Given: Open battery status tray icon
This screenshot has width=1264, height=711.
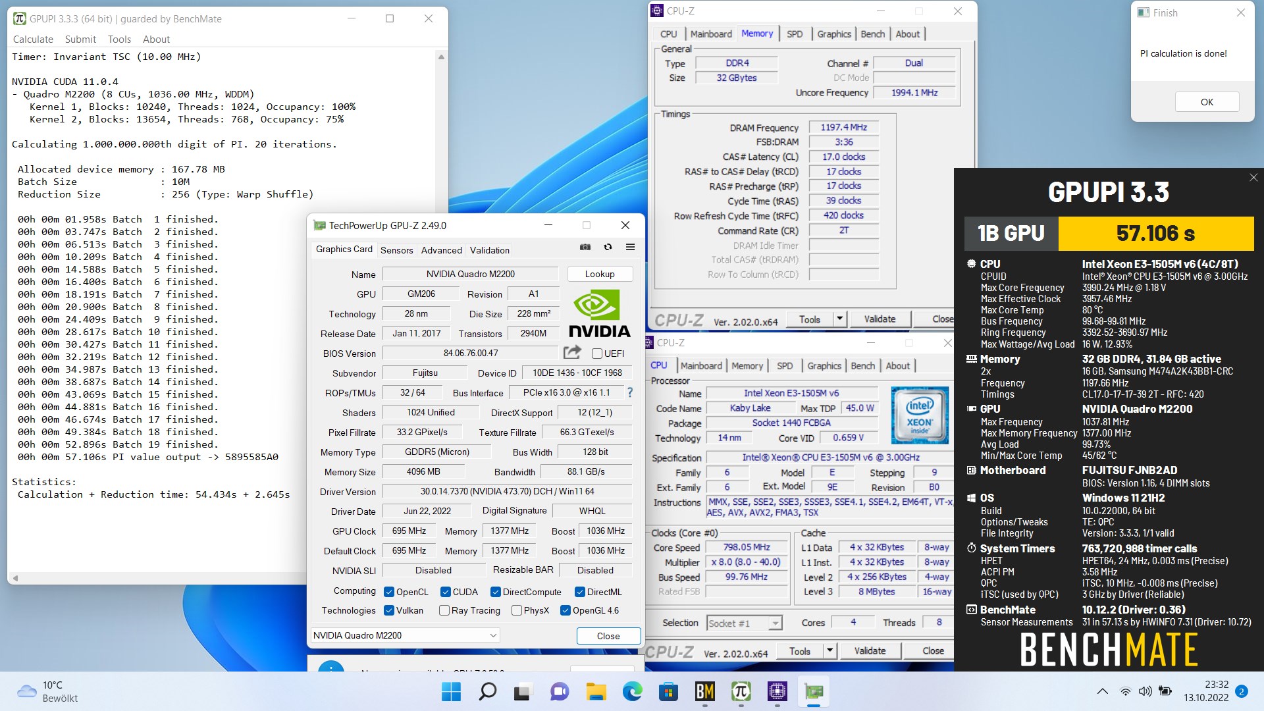Looking at the screenshot, I should click(x=1165, y=691).
